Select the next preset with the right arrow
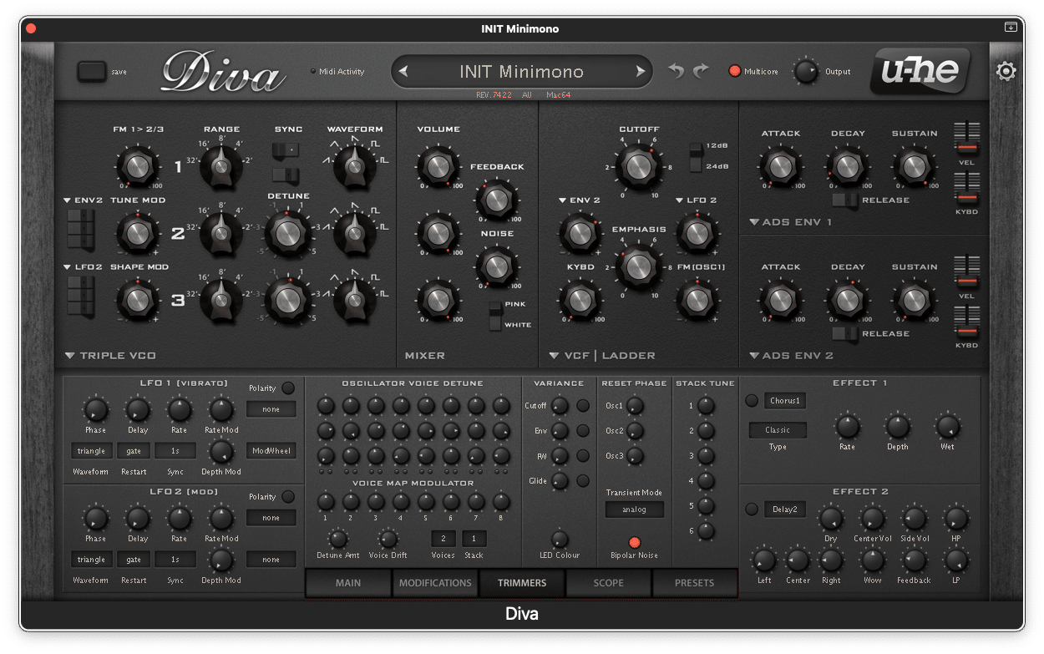The height and width of the screenshot is (654, 1044). 641,72
